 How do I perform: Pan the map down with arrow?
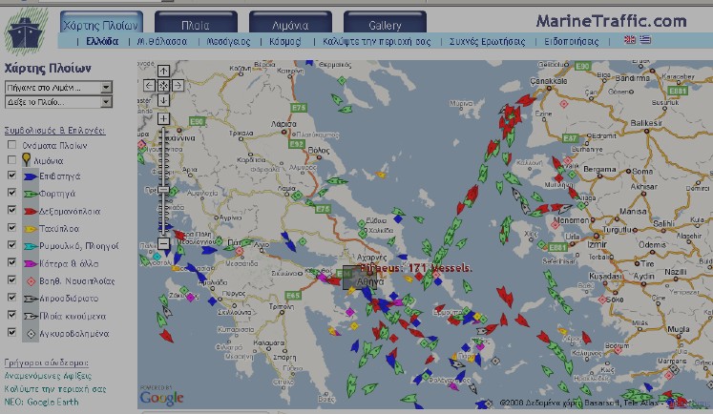coord(163,100)
